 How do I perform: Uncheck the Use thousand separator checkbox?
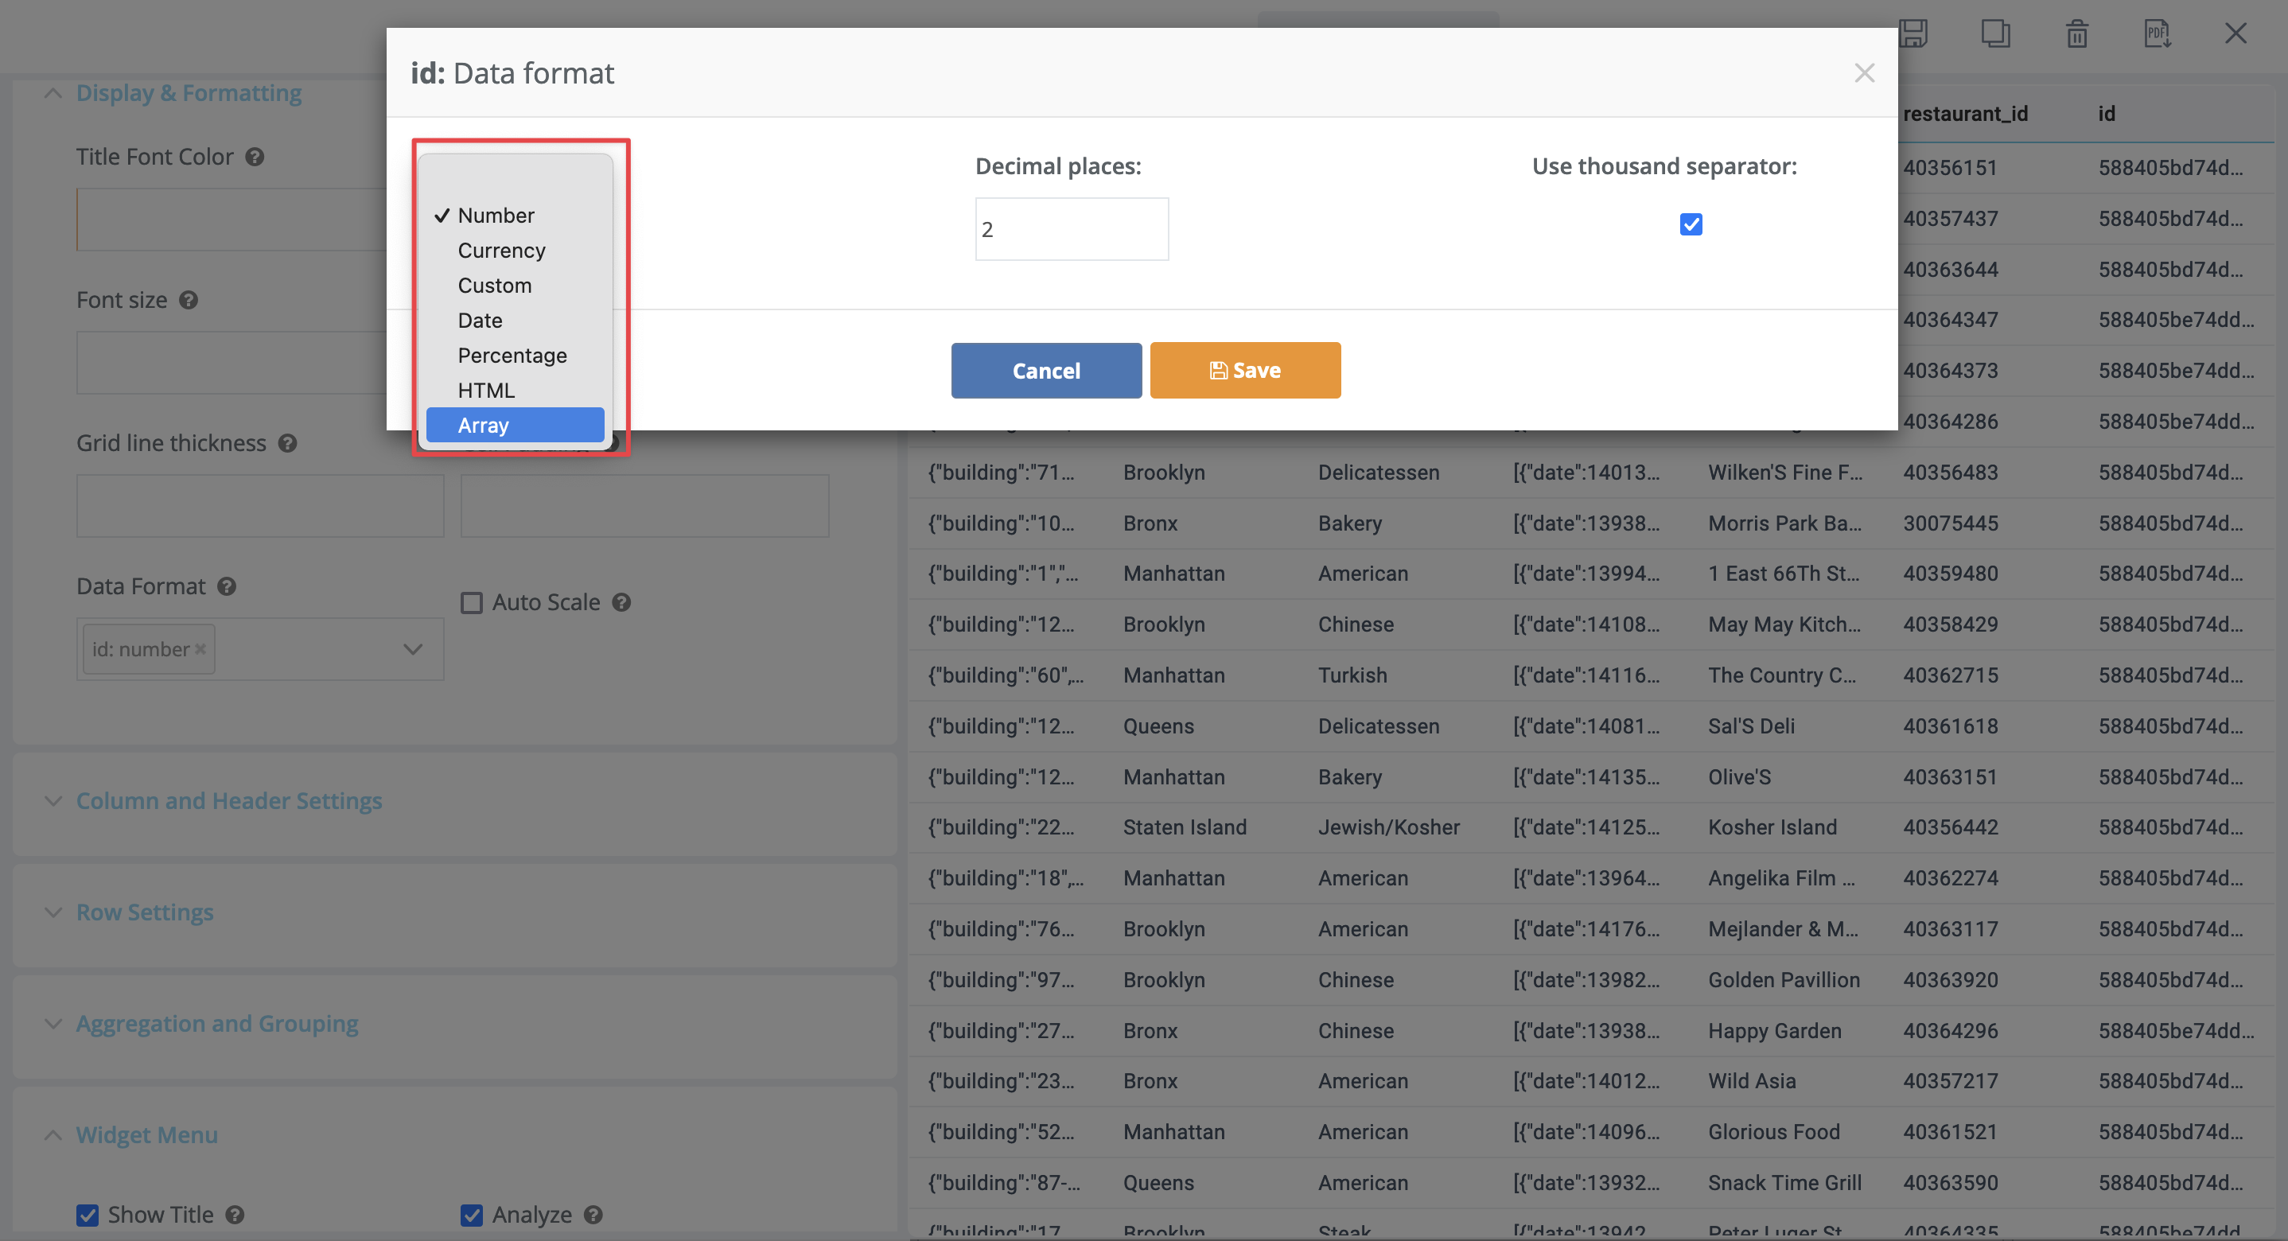coord(1691,225)
